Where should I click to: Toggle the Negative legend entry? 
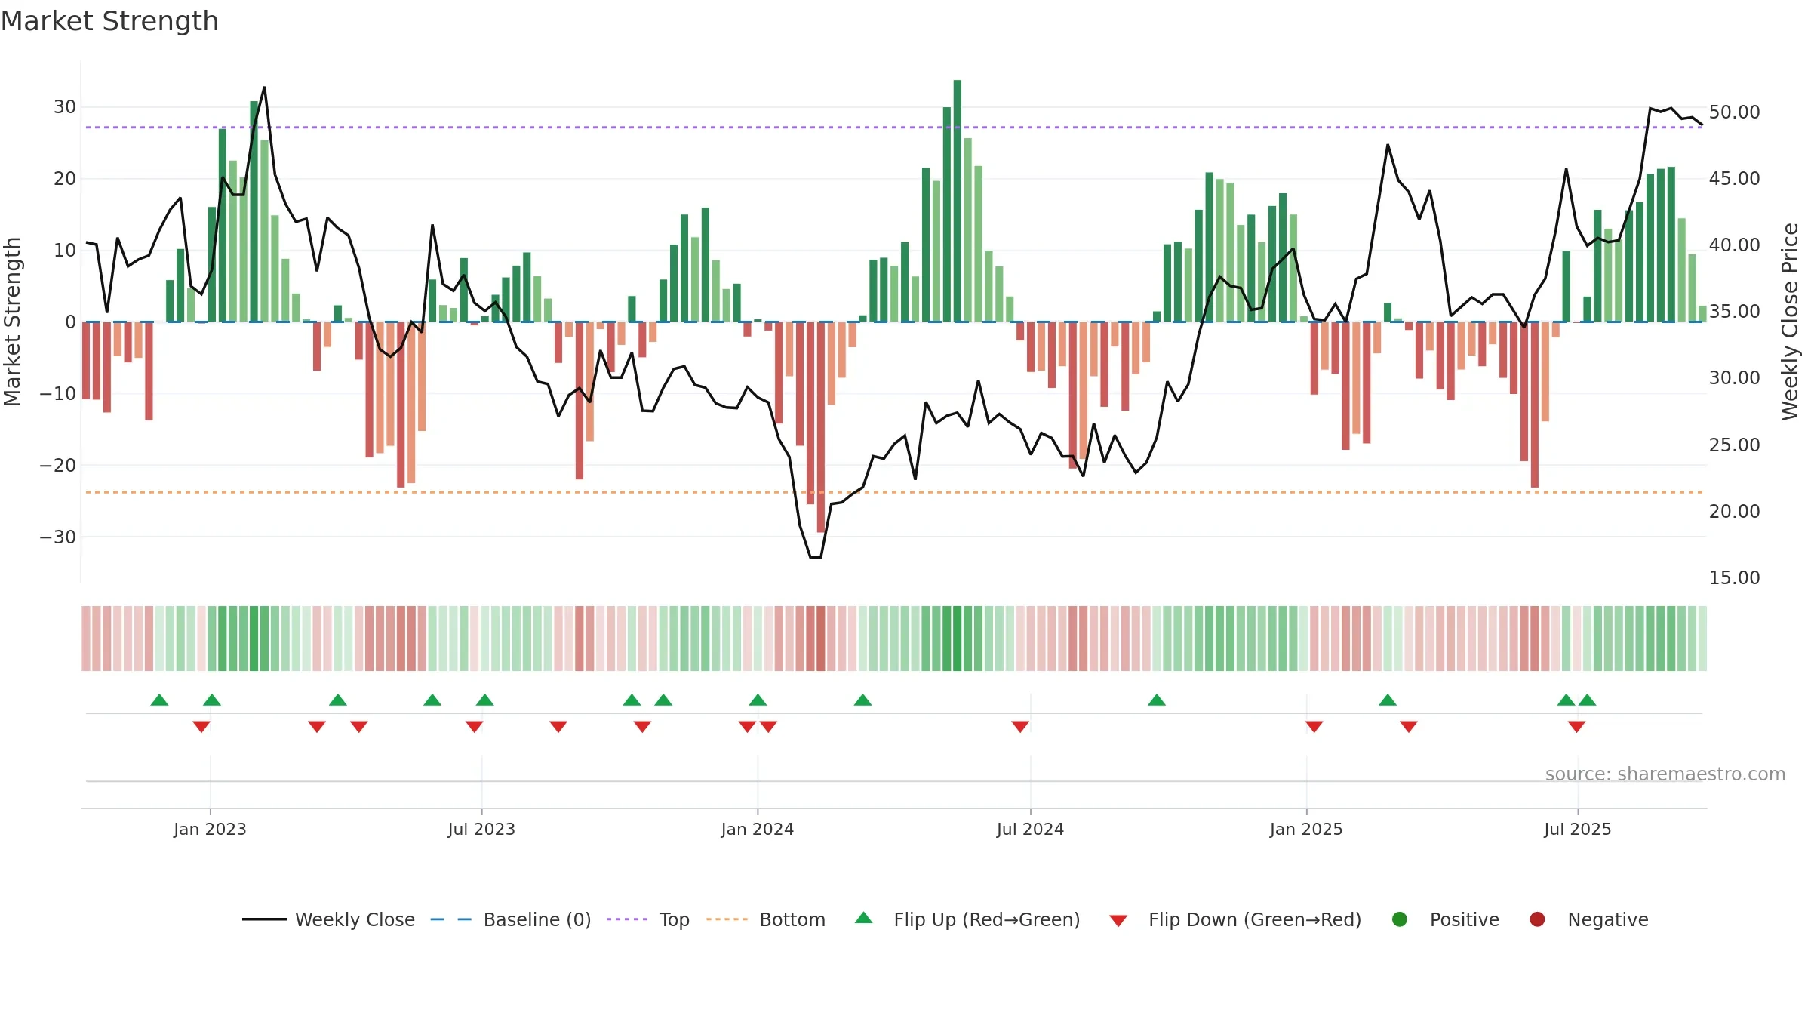[x=1588, y=919]
